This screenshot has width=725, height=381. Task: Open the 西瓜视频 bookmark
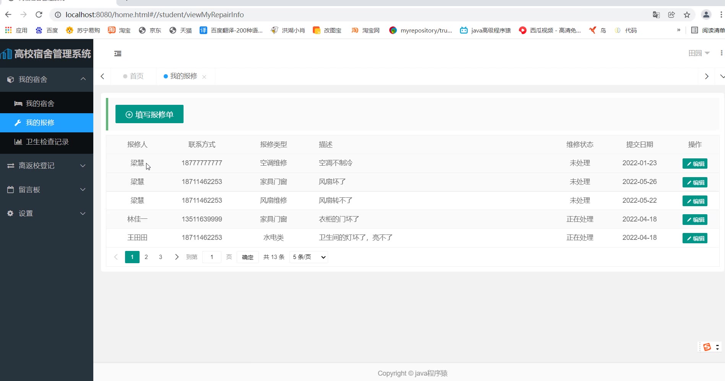point(549,30)
